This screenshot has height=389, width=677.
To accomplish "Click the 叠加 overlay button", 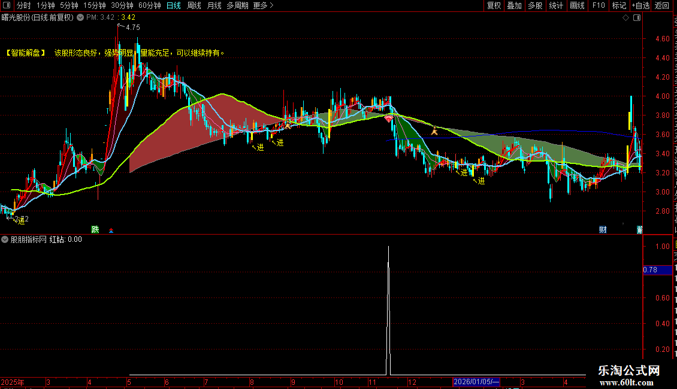I will (514, 5).
